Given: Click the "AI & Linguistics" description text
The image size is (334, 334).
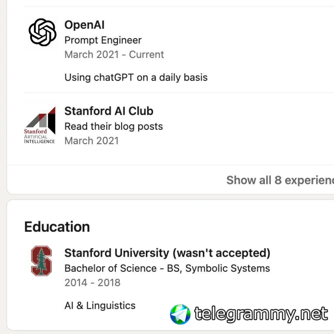Looking at the screenshot, I should click(x=100, y=306).
